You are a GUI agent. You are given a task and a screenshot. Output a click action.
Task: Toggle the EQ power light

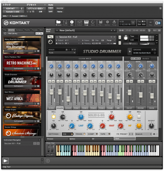[72, 134]
